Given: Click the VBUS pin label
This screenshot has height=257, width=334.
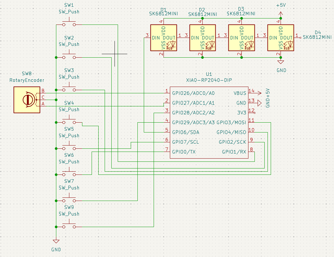Looking at the screenshot, I should point(240,93).
